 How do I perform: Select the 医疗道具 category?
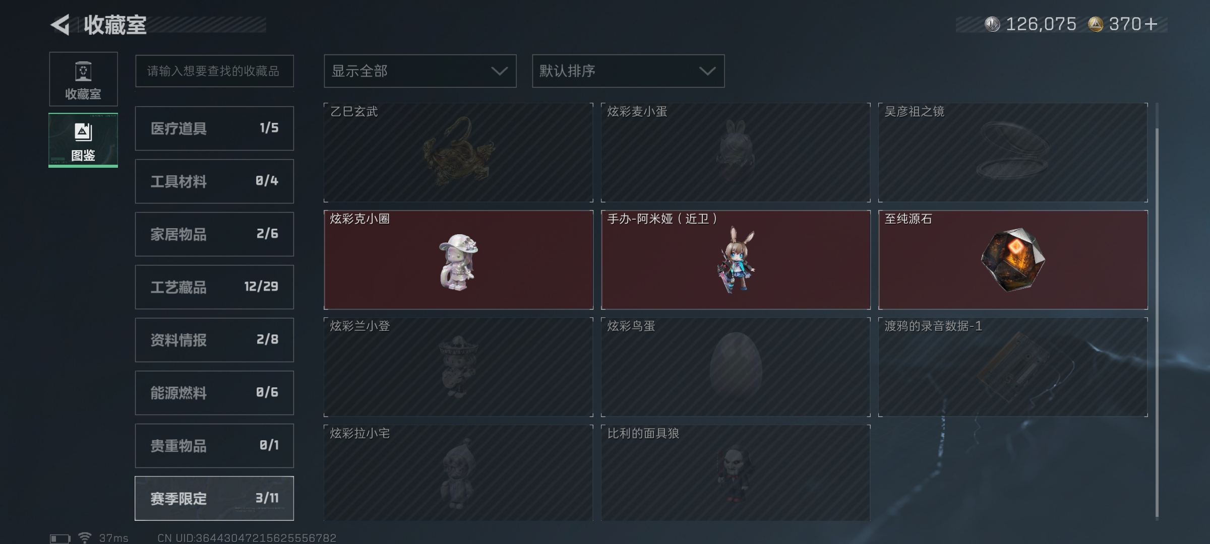coord(214,128)
